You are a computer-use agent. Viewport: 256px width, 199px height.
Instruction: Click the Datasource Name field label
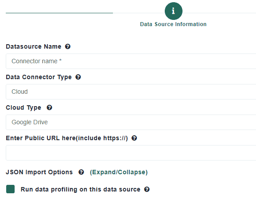coord(34,46)
